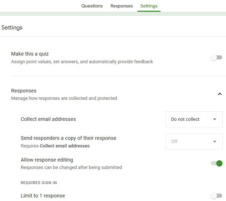226x201 pixels.
Task: Click the "Allow response editing" label
Action: [x=47, y=160]
